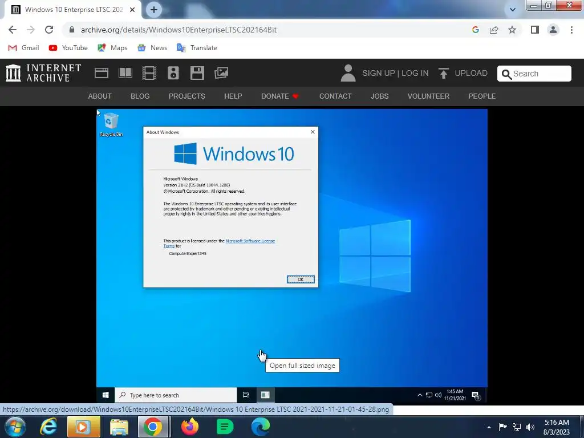Toggle the Chrome side panel
584x438 pixels.
[x=535, y=30]
